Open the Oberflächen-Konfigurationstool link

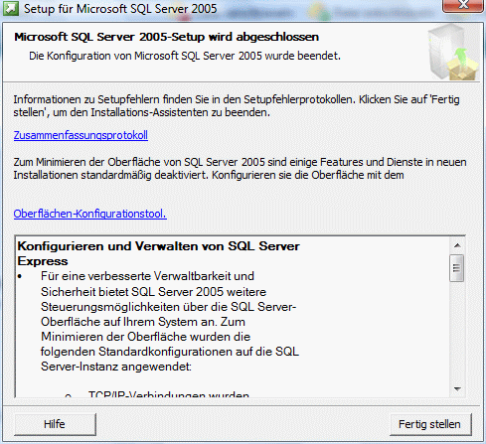[x=89, y=214]
